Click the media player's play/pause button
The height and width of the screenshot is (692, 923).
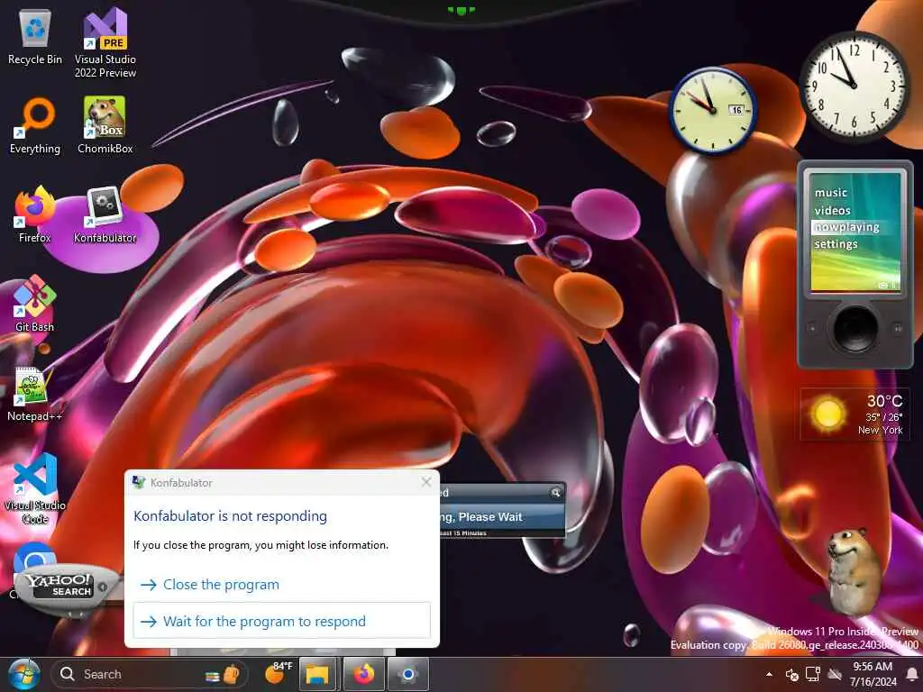[898, 328]
